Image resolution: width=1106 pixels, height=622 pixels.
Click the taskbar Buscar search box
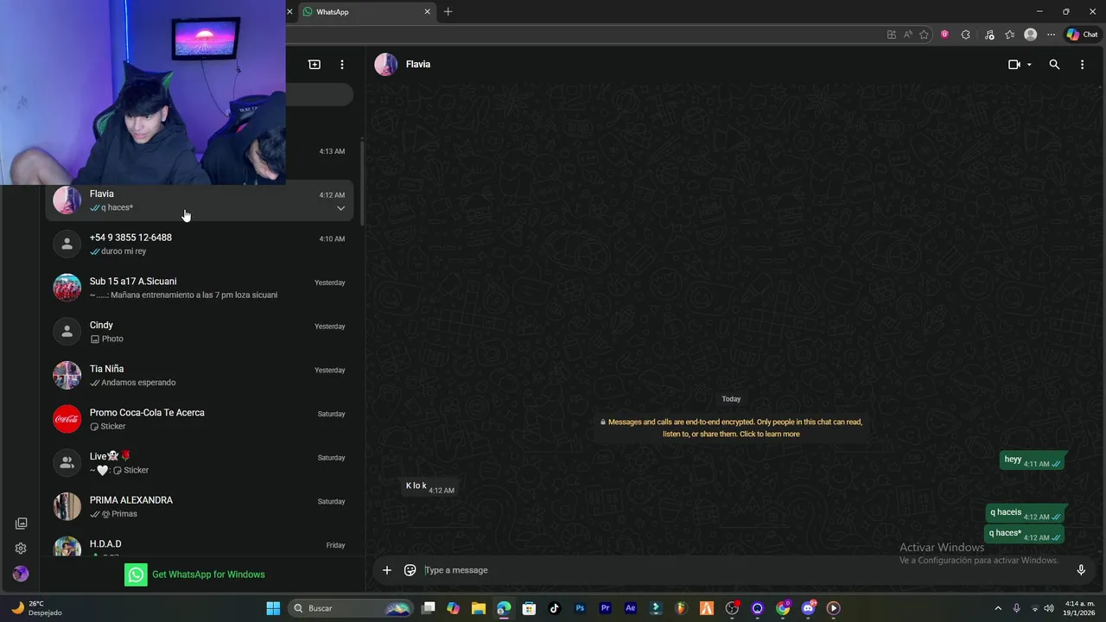[x=350, y=608]
